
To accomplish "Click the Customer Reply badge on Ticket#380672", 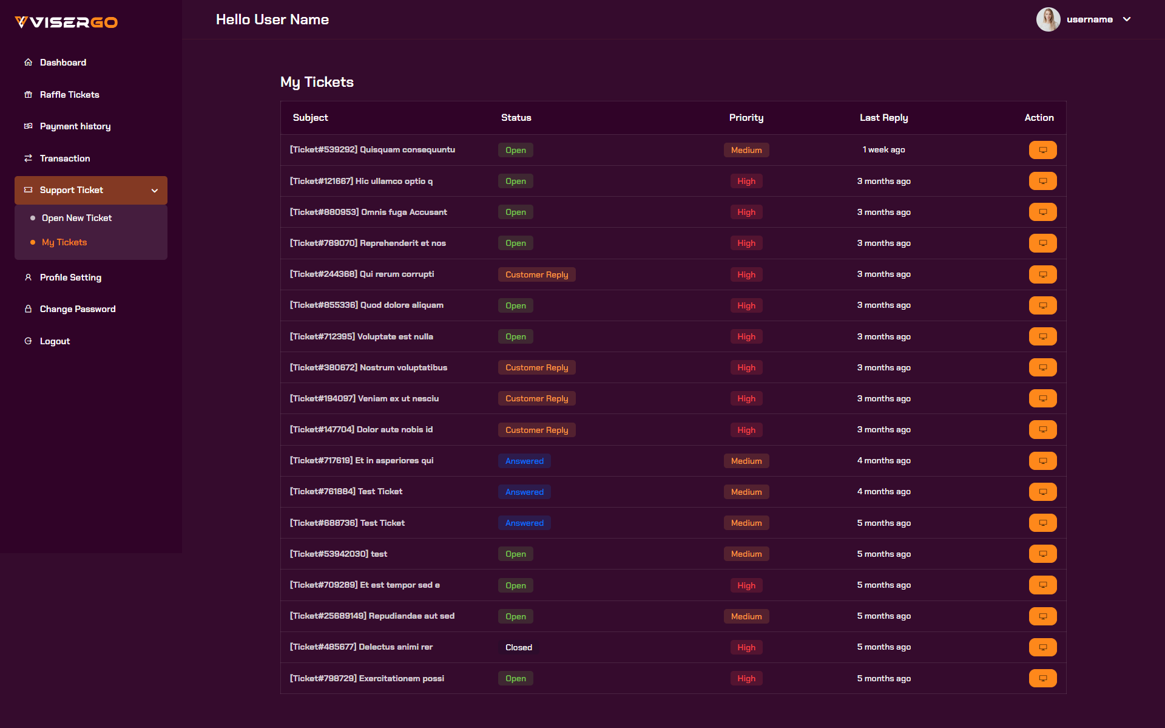I will [536, 367].
